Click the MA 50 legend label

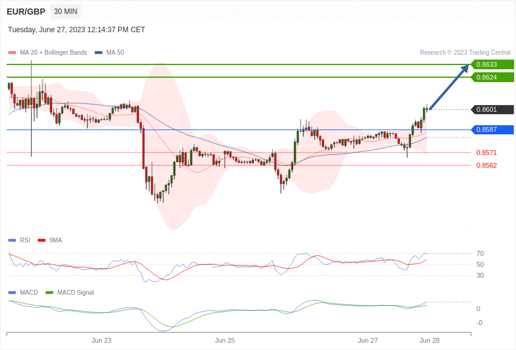click(115, 52)
